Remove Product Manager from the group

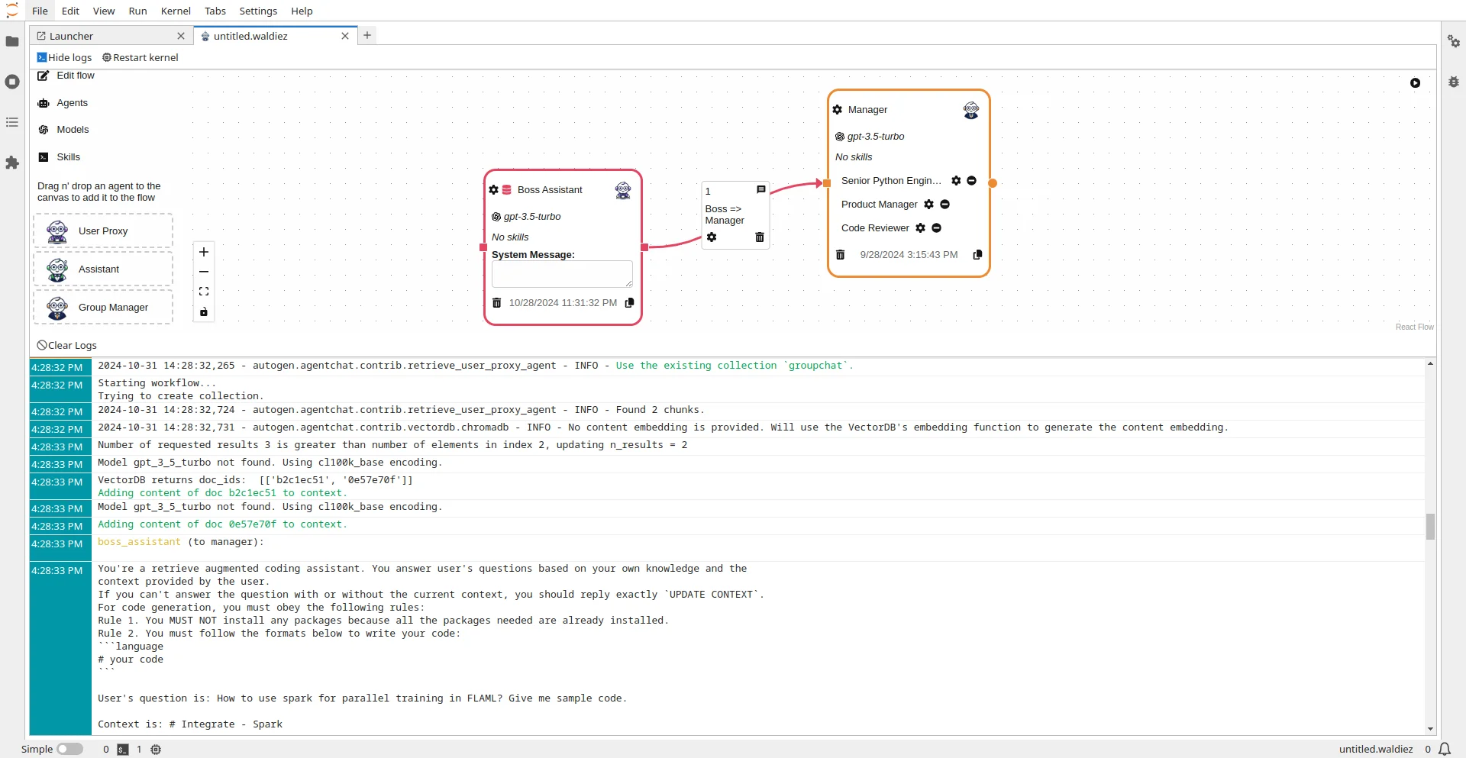[945, 205]
